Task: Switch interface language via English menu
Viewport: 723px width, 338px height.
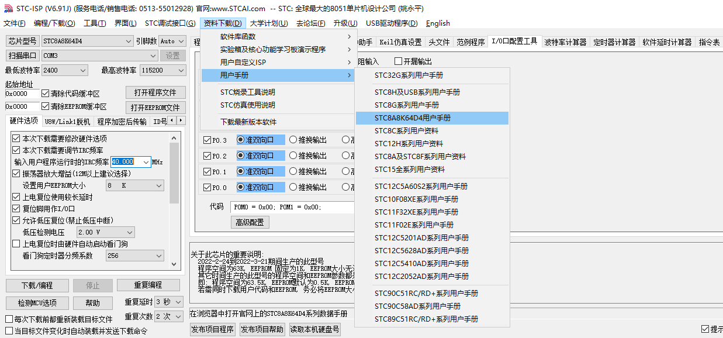Action: click(438, 23)
